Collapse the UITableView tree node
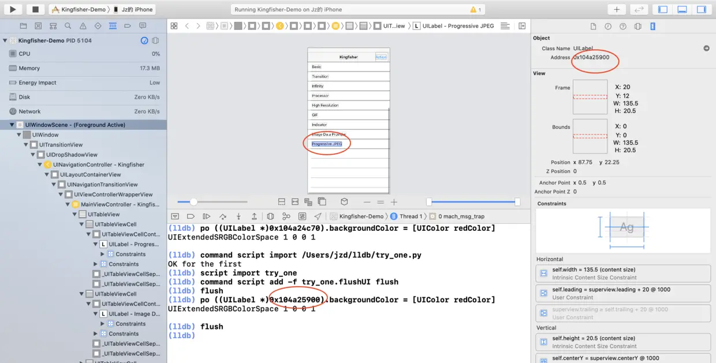 [x=74, y=214]
